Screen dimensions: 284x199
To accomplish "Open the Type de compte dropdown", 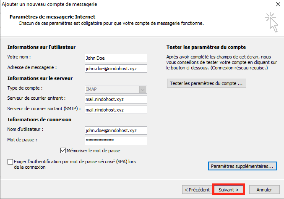I will 143,89.
